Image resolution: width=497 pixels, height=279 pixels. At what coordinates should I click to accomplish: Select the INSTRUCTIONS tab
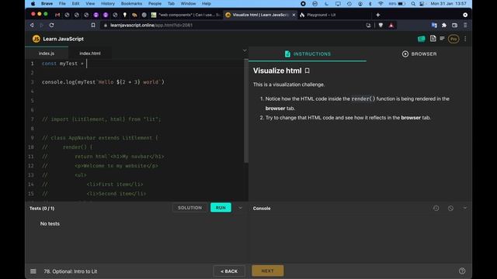pos(308,54)
